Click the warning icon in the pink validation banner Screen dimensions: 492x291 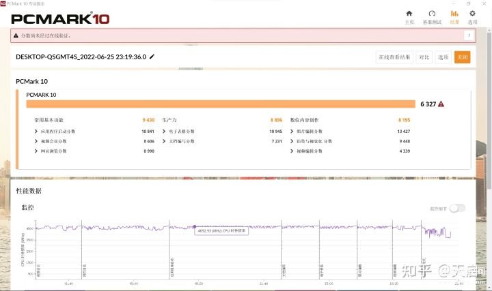[x=16, y=35]
